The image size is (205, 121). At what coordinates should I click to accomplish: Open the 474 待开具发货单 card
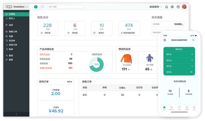[129, 28]
